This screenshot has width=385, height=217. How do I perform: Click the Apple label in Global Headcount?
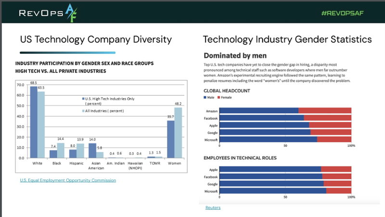point(213,126)
